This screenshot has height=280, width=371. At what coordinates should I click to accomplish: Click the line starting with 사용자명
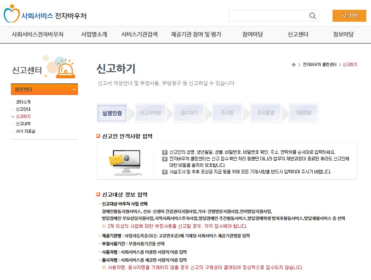tap(144, 252)
